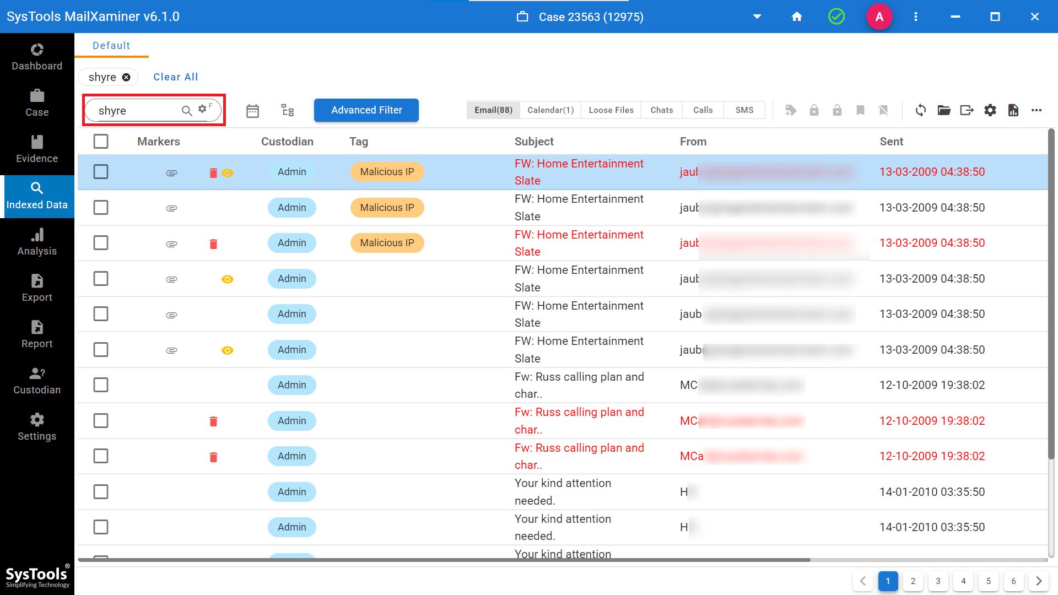Open search settings gear in search box
The width and height of the screenshot is (1058, 595).
pyautogui.click(x=203, y=109)
